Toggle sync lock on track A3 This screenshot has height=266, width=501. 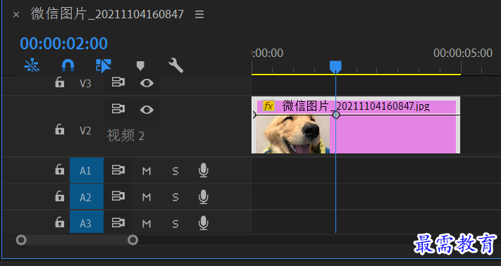[x=118, y=222]
